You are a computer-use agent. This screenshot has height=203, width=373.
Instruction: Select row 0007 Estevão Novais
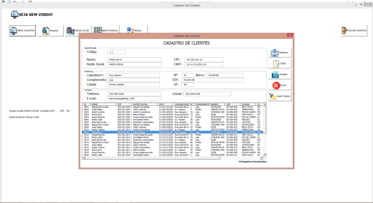click(173, 122)
